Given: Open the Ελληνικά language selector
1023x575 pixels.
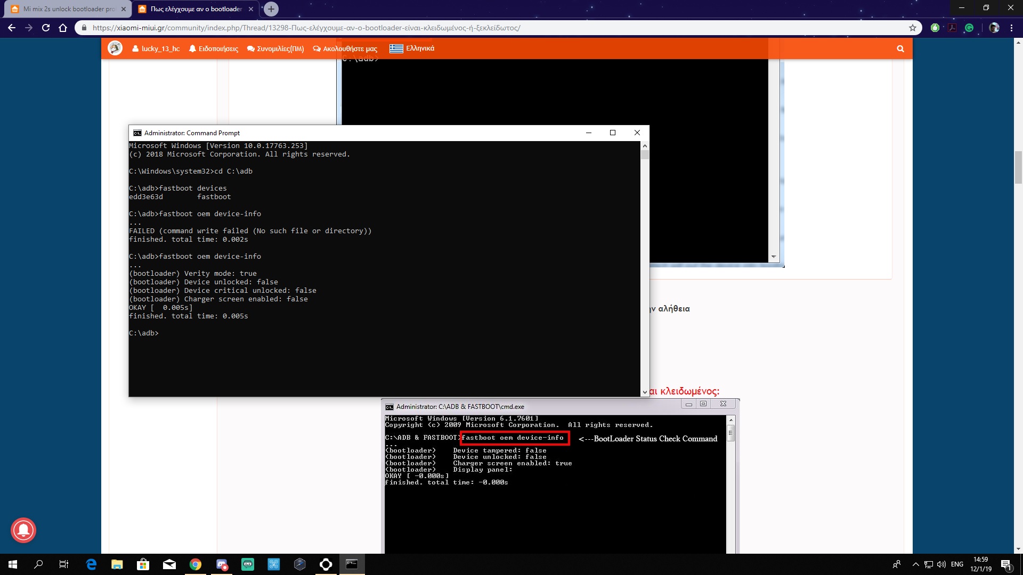Looking at the screenshot, I should 412,48.
